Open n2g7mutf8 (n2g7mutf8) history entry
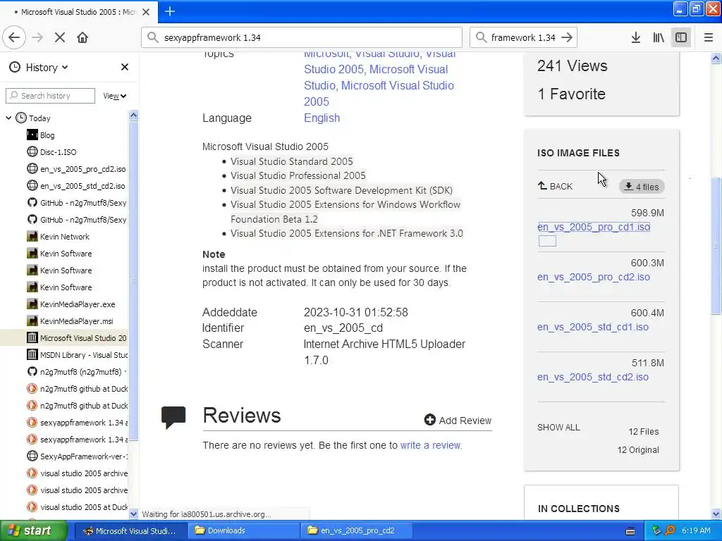Image resolution: width=722 pixels, height=541 pixels. pos(77,372)
